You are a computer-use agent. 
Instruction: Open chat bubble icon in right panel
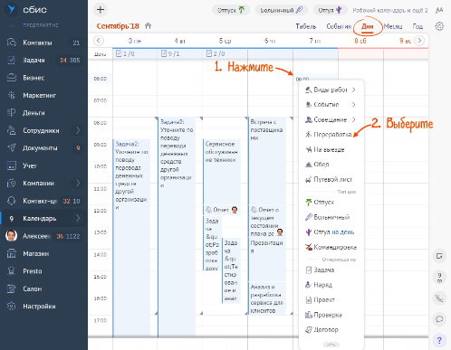click(439, 319)
